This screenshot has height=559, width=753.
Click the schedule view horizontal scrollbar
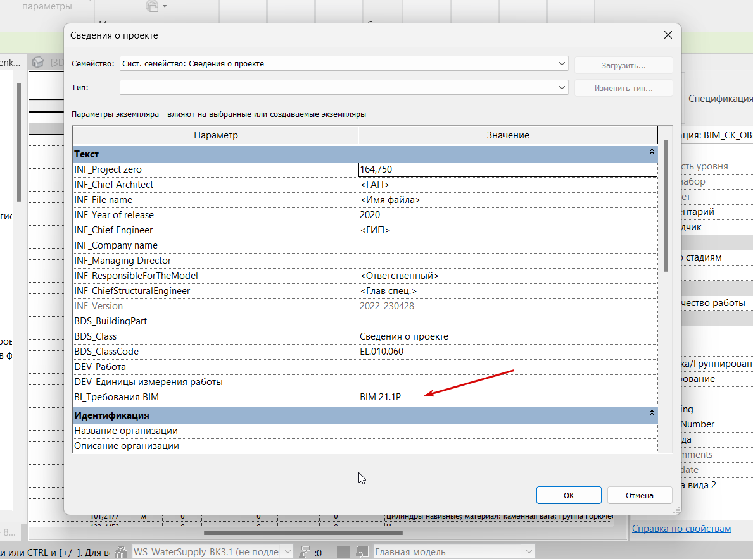(x=303, y=532)
